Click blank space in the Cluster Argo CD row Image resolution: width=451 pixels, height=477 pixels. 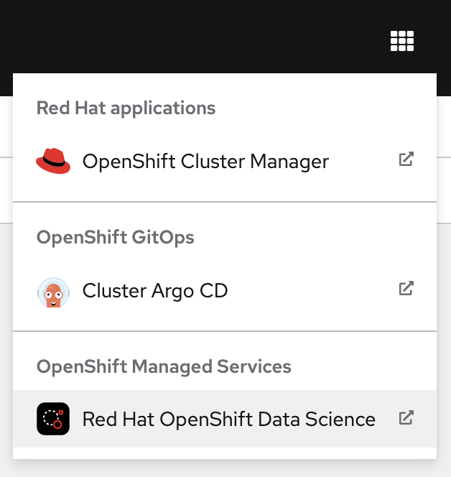point(316,291)
